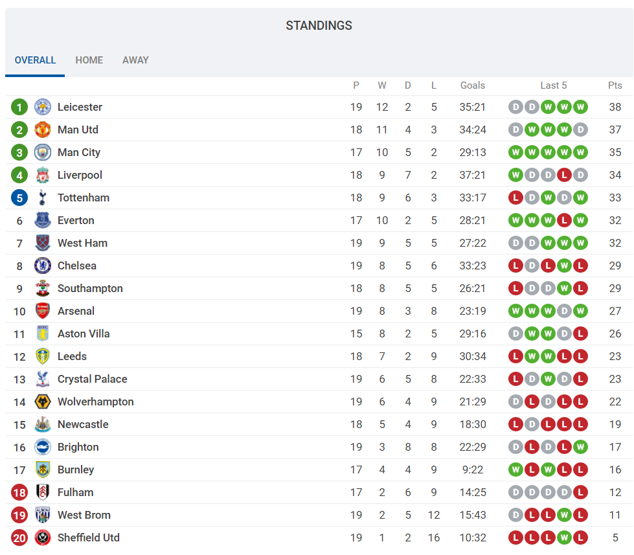Open the West Ham team page
The image size is (634, 555).
[x=82, y=243]
